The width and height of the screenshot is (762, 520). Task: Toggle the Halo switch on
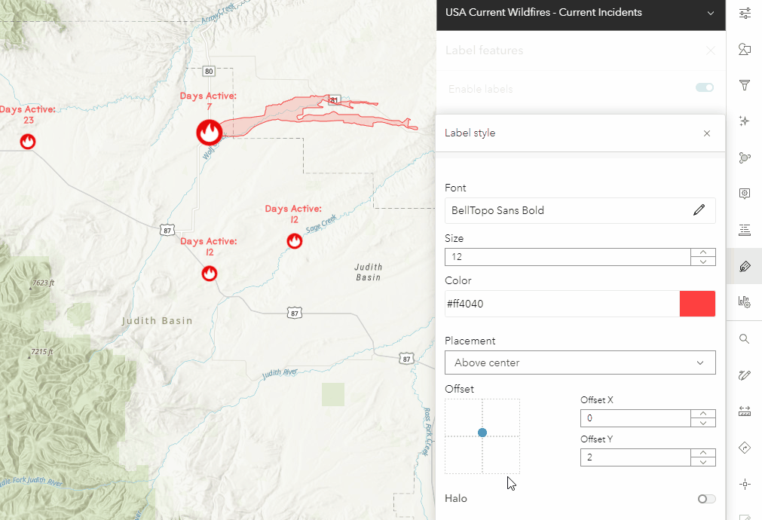coord(705,498)
